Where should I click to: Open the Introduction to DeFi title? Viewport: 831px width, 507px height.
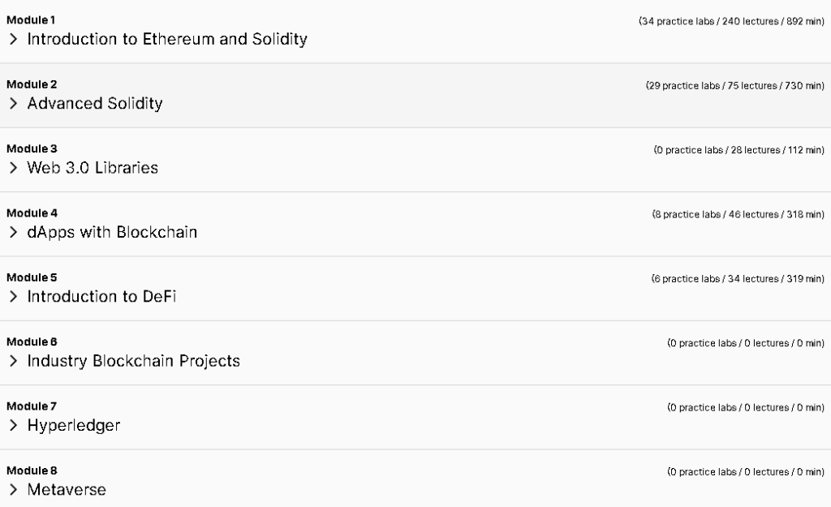pos(101,297)
